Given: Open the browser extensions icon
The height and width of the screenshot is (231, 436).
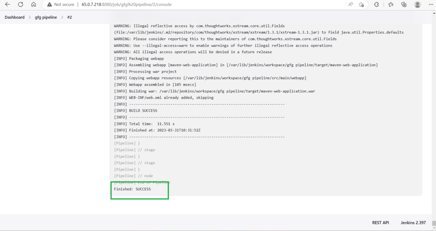Looking at the screenshot, I should 376,5.
